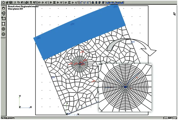The image size is (178, 120).
Task: Click the C+ toolbar icon
Action: [39, 2]
